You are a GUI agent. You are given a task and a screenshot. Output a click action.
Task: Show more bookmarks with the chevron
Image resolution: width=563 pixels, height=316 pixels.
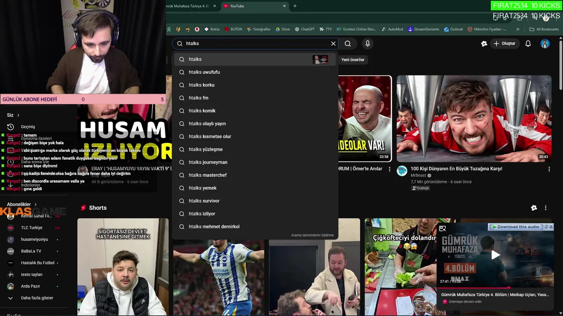pyautogui.click(x=518, y=29)
